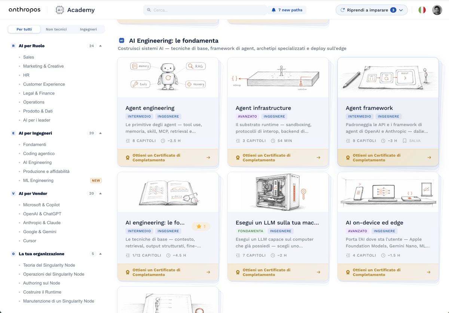Open the Anthropic & Claude vendor item

pyautogui.click(x=42, y=223)
